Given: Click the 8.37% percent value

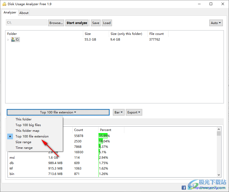Looking at the screenshot, I should 104,147.
